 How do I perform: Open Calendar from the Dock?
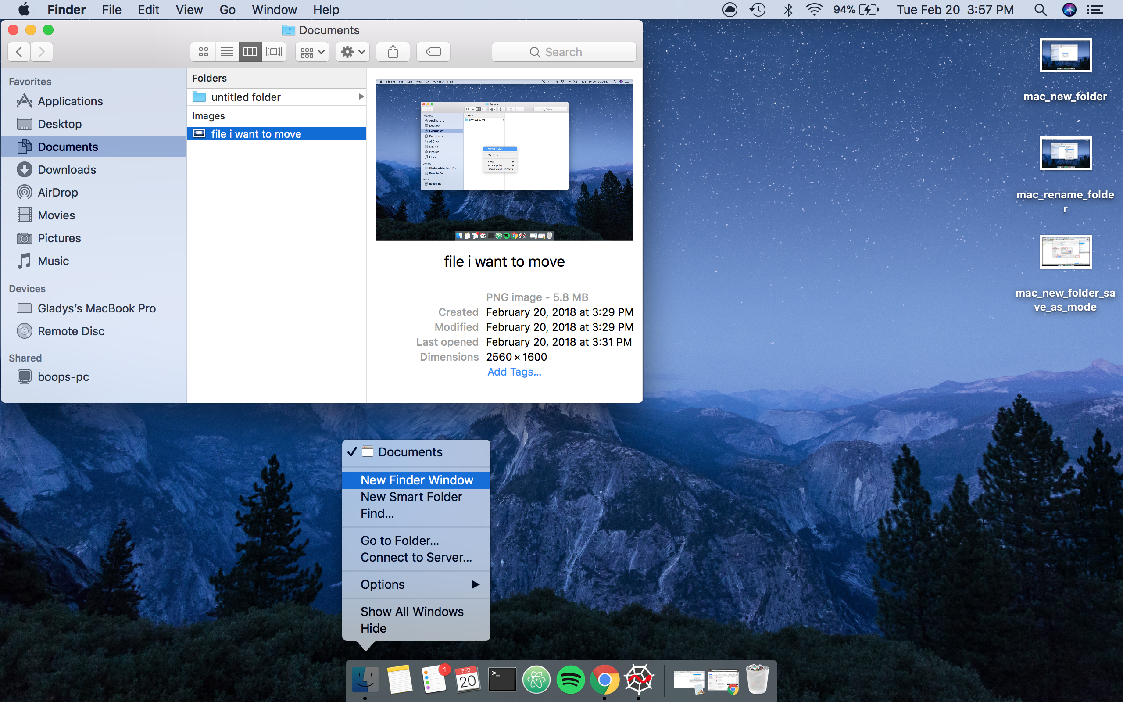[468, 680]
